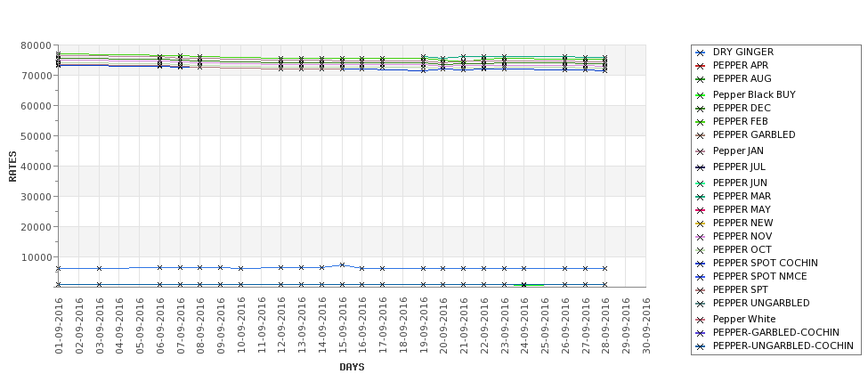Click the DRY GINGER legend label
868x382 pixels.
(742, 52)
